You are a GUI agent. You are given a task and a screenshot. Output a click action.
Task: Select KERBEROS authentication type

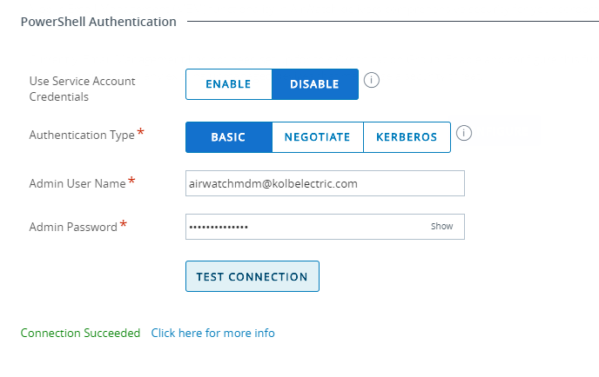pyautogui.click(x=407, y=137)
